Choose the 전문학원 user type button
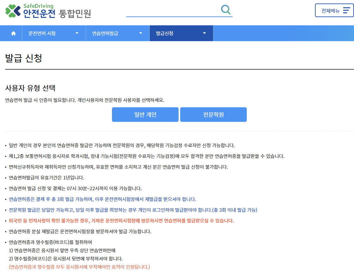This screenshot has width=354, height=276. [x=213, y=115]
